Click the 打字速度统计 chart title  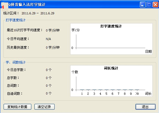tap(111, 26)
